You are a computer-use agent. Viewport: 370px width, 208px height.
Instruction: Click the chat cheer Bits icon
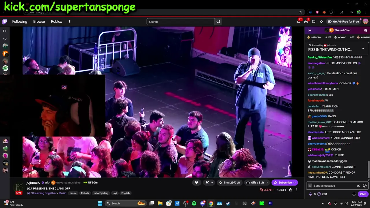tap(359, 185)
